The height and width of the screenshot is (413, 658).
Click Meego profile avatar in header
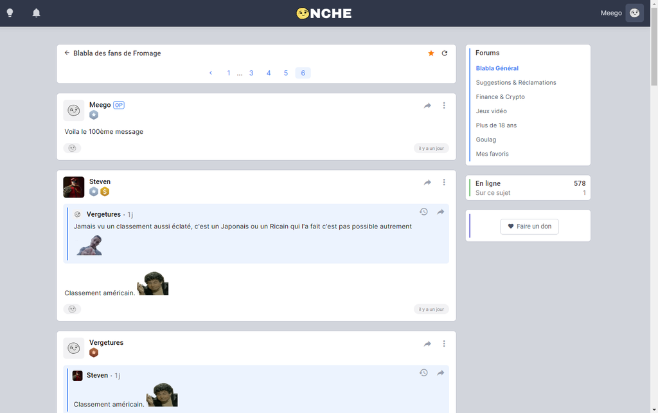(x=634, y=13)
